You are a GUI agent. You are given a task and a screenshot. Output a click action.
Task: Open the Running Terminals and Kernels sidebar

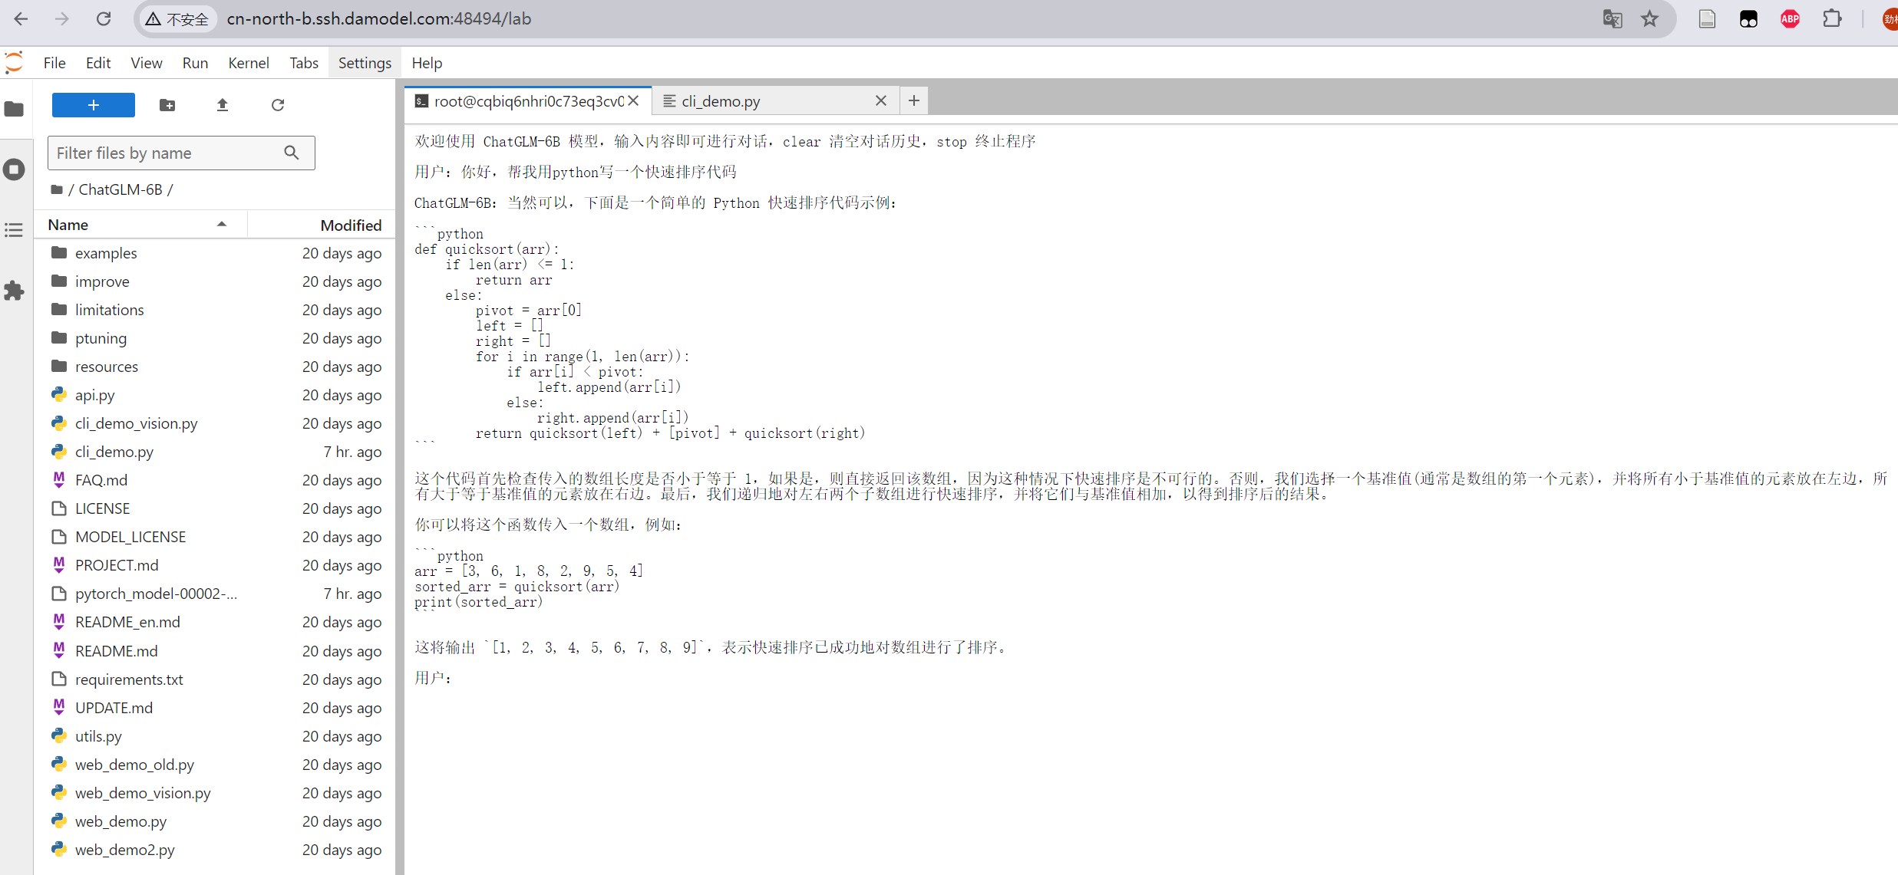[14, 169]
